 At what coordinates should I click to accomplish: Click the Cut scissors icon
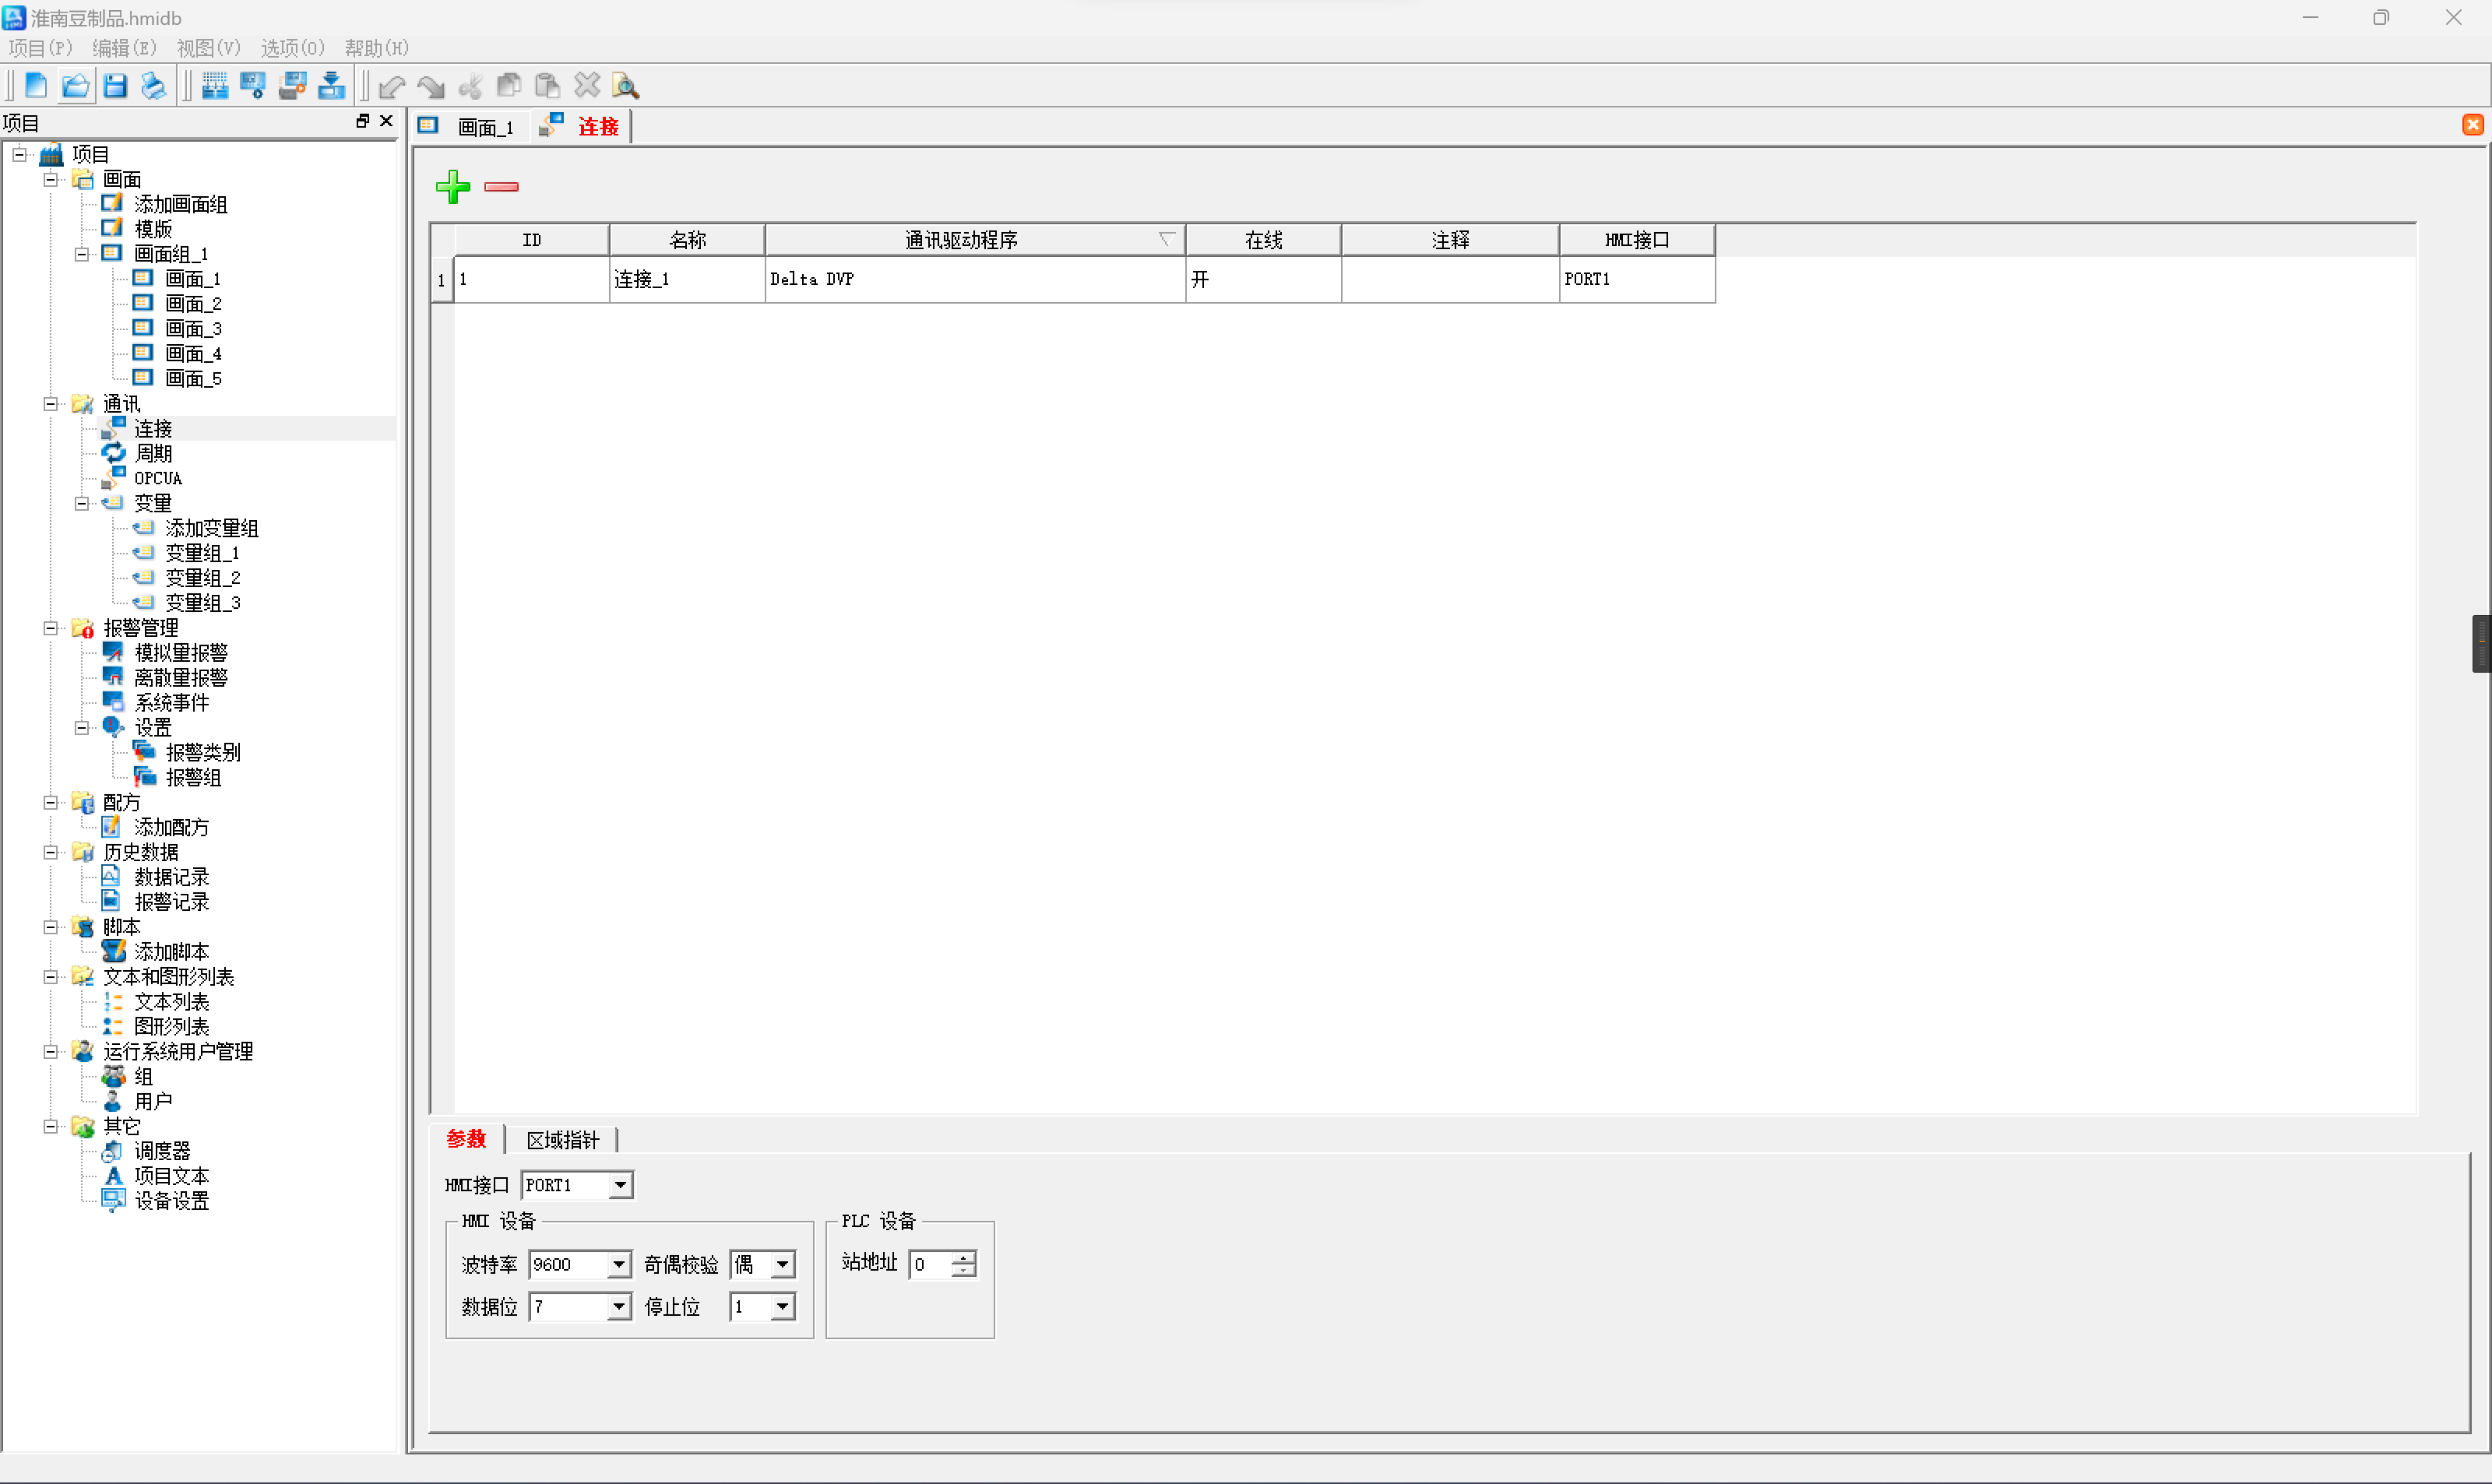[470, 87]
